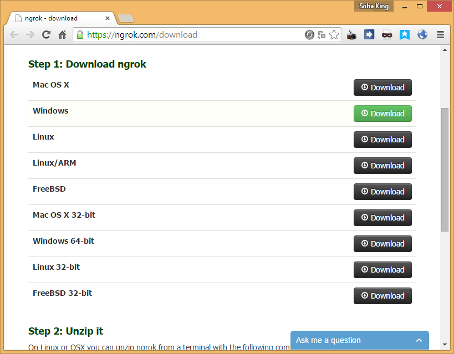The width and height of the screenshot is (454, 354).
Task: Click the sunglasses mask extension icon
Action: [x=387, y=35]
